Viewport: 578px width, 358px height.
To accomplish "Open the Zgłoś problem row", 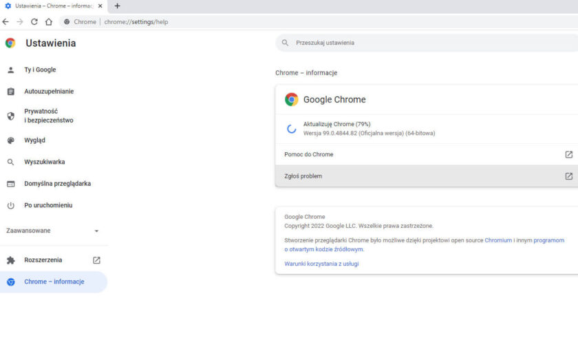I will [x=427, y=176].
